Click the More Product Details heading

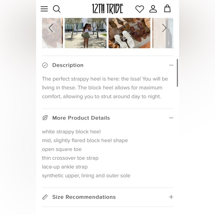(x=81, y=118)
